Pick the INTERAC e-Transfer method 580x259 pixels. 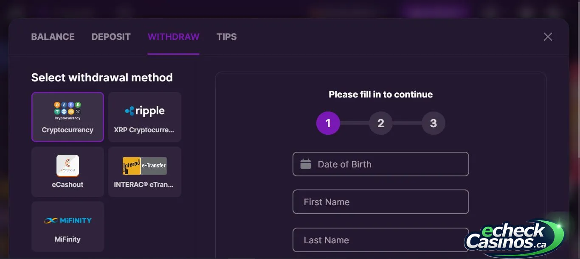pyautogui.click(x=145, y=172)
